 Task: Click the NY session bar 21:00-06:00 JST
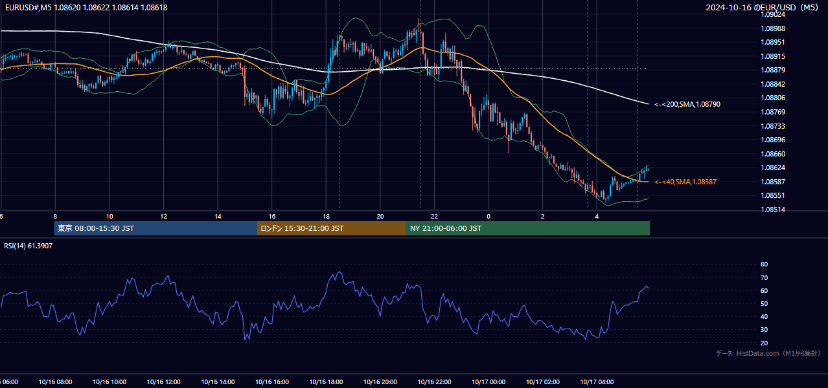pos(528,228)
